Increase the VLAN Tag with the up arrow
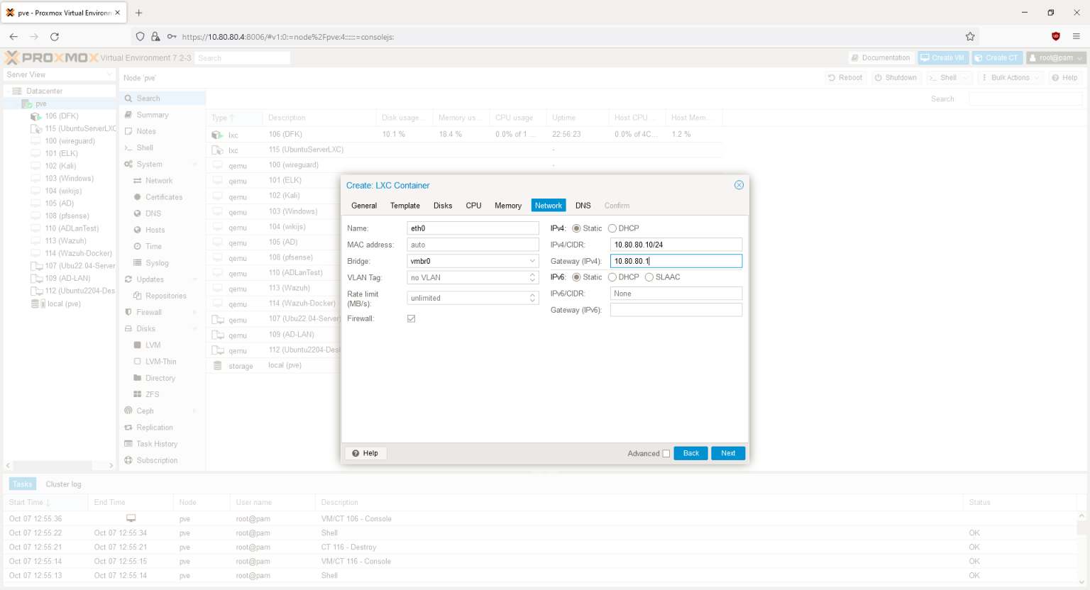Image resolution: width=1090 pixels, height=590 pixels. click(x=532, y=274)
